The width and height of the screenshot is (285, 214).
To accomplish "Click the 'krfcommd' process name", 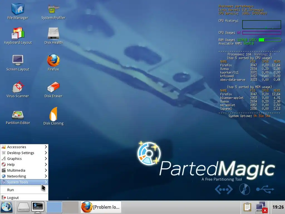I will 227,76.
